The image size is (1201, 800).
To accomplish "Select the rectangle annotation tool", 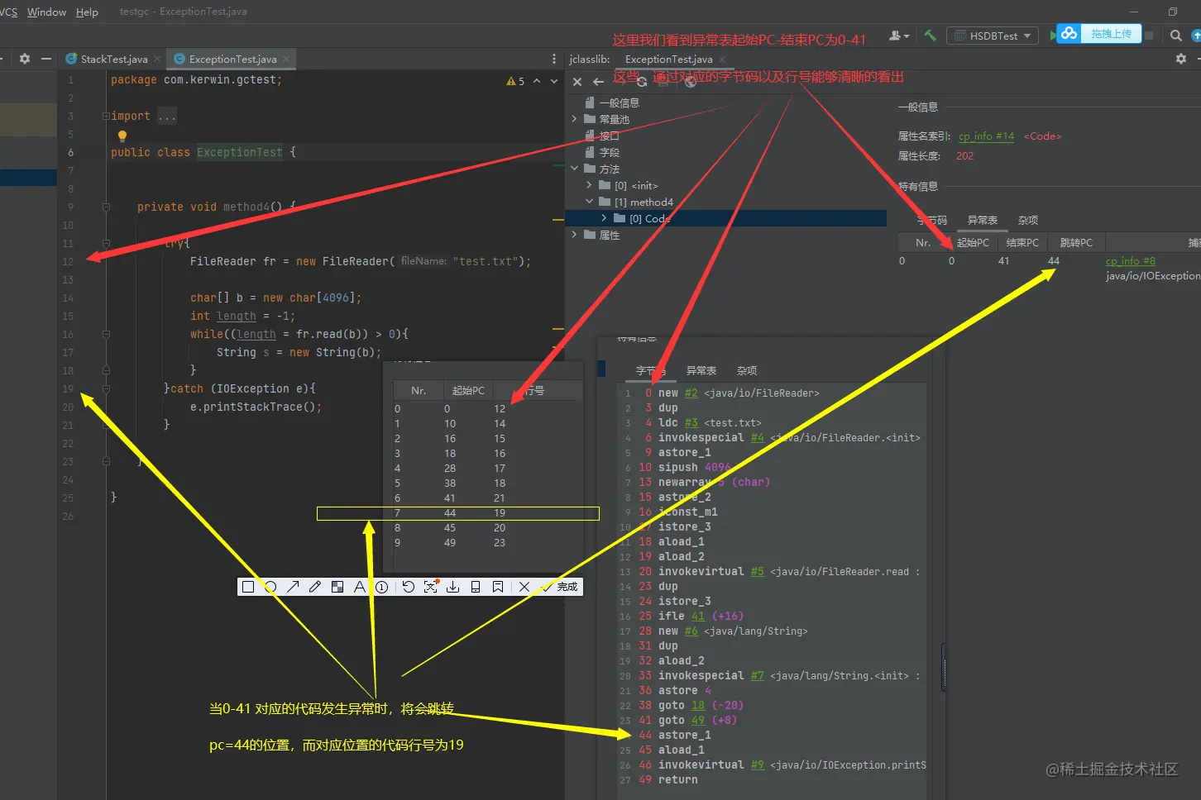I will (248, 587).
